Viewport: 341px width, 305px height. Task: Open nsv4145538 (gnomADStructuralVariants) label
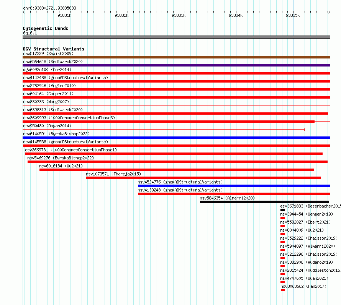(66, 142)
